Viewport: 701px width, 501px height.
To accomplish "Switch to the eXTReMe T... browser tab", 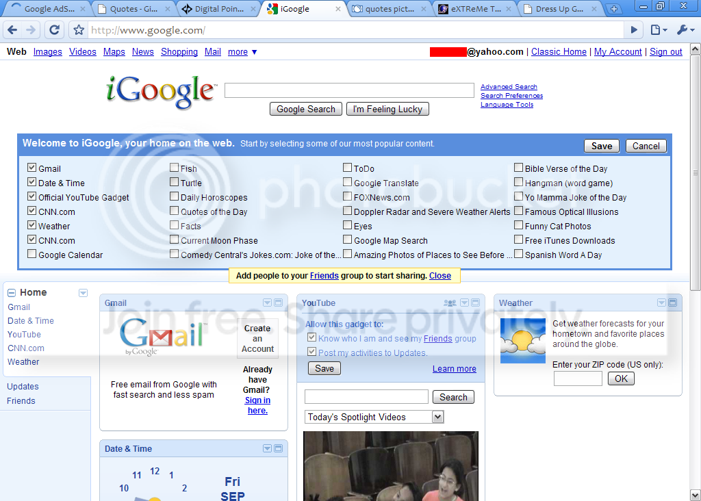I will click(474, 9).
